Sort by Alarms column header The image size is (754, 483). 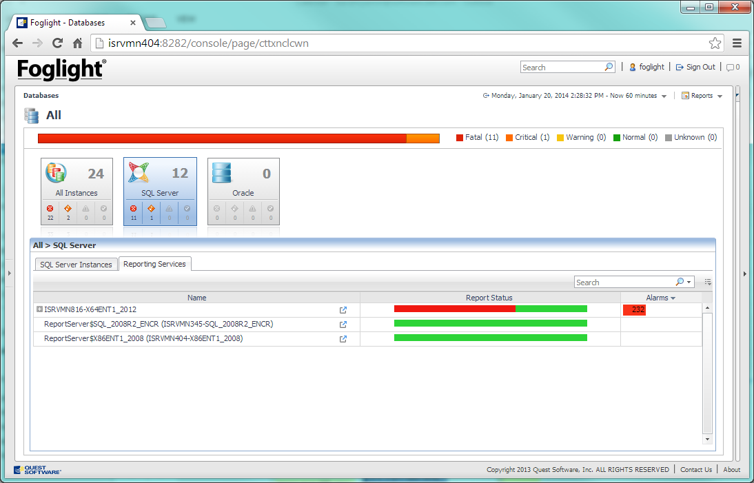(661, 298)
